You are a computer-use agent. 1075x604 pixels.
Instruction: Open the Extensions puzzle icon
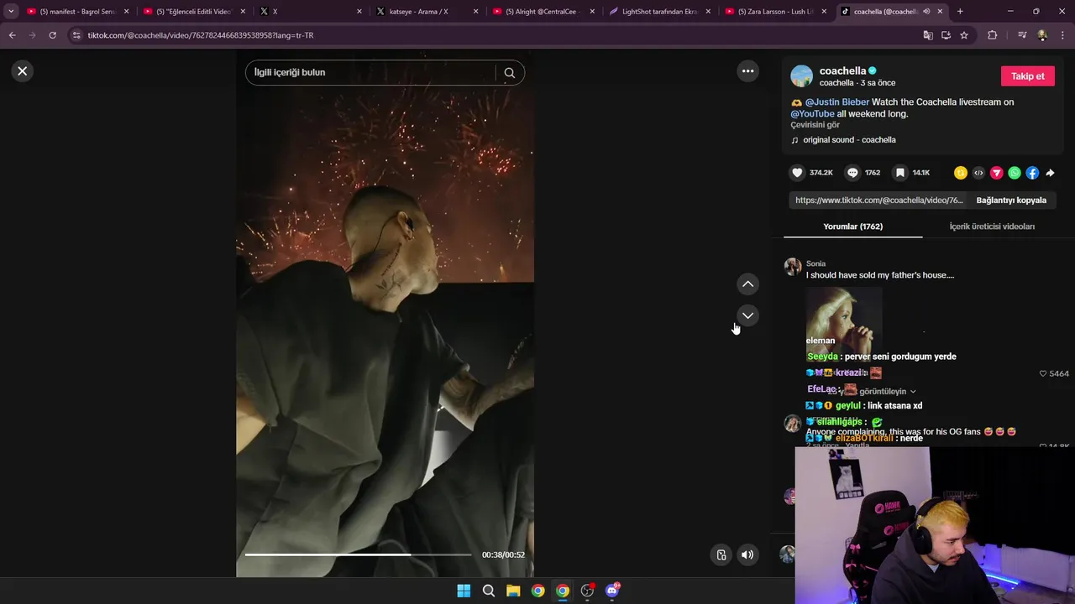[x=992, y=35]
